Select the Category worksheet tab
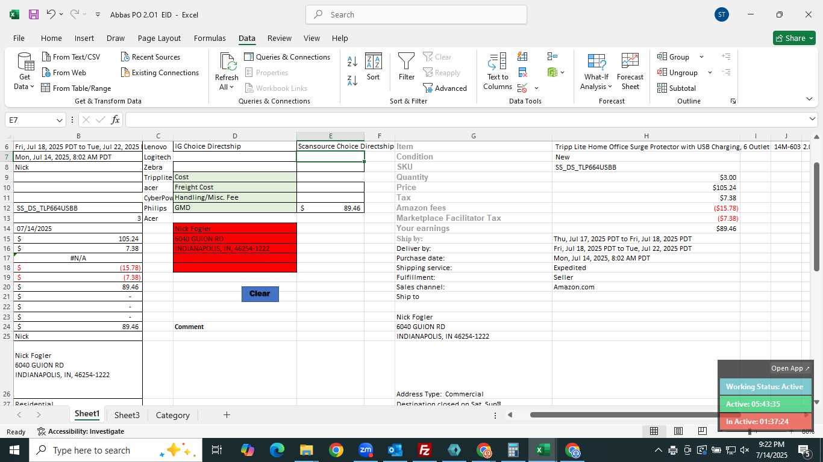The image size is (823, 462). coord(172,415)
